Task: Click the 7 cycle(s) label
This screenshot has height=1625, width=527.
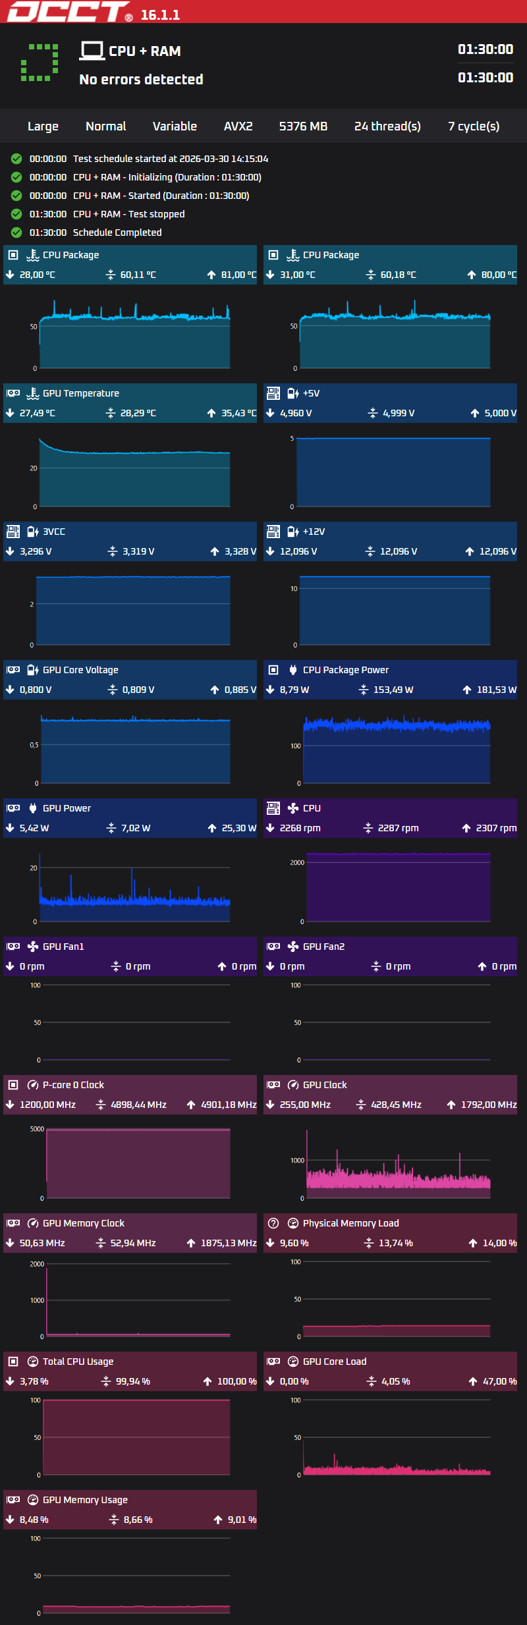Action: click(x=474, y=126)
